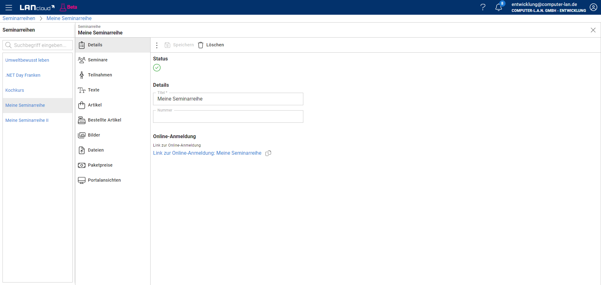Screen dimensions: 601x285
Task: Open the Bilder section
Action: [113, 135]
